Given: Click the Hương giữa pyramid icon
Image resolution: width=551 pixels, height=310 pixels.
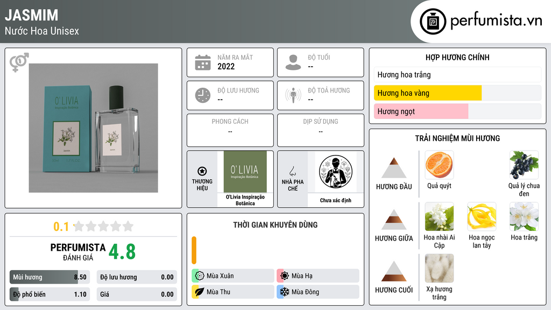Looking at the screenshot, I should coord(394,220).
